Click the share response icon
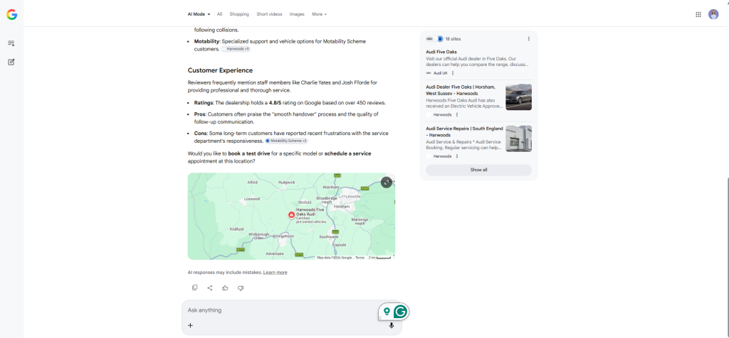 click(210, 288)
